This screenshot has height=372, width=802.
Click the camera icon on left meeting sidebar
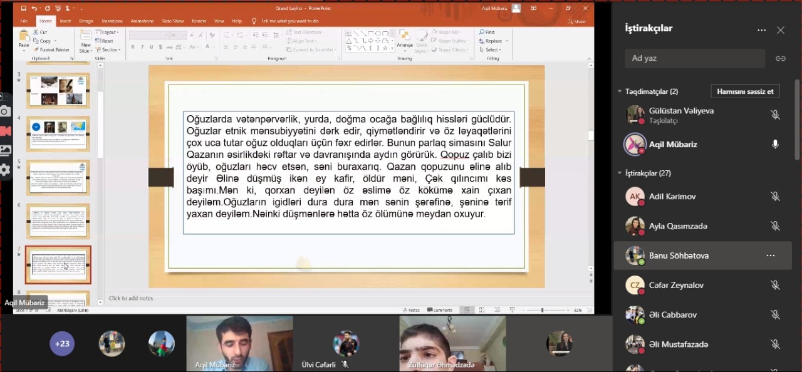point(4,111)
